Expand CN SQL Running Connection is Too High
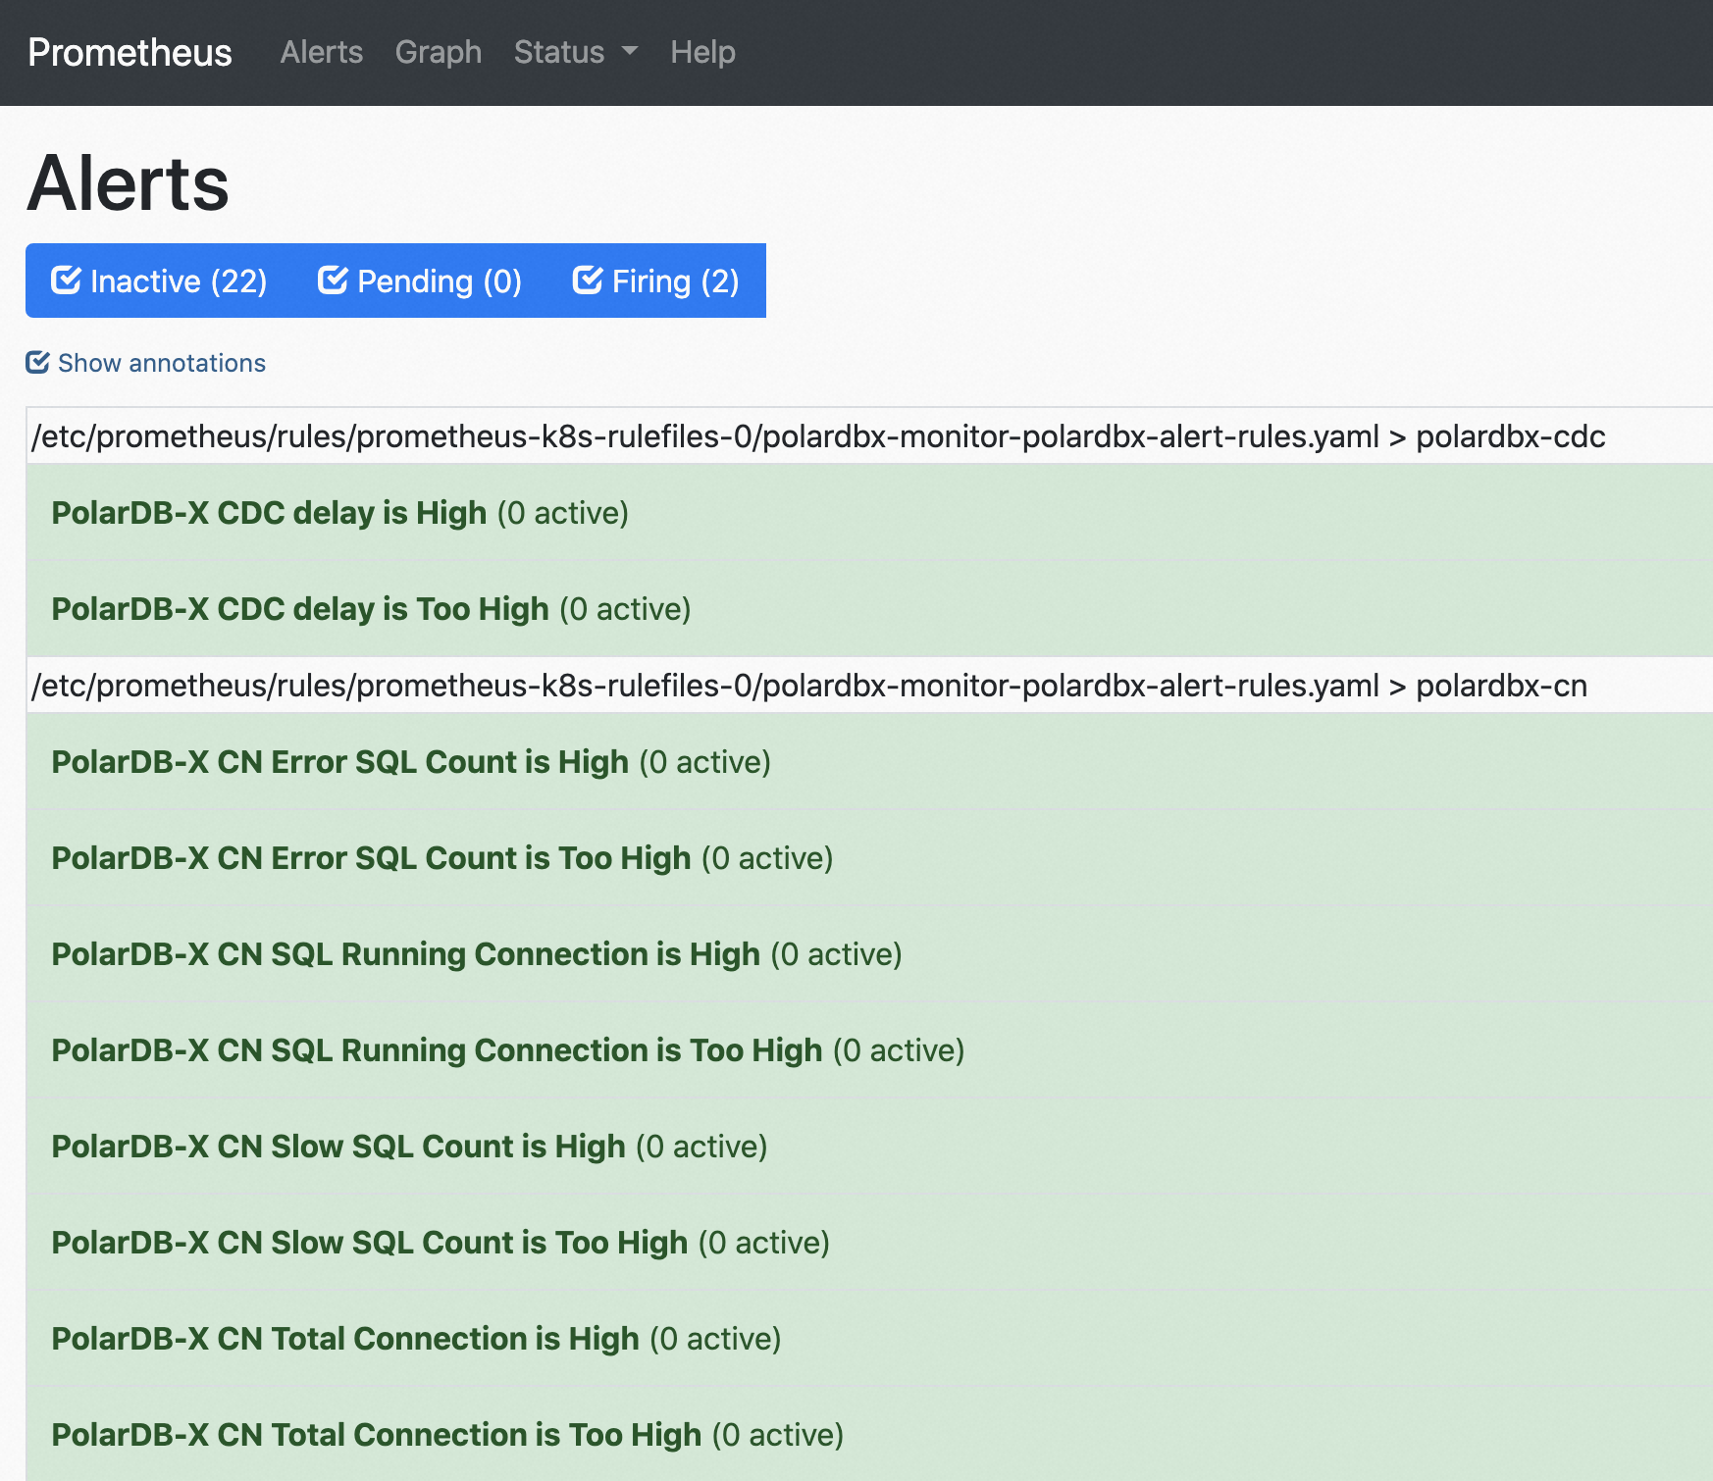Screen dimensions: 1713x1481 508,1050
